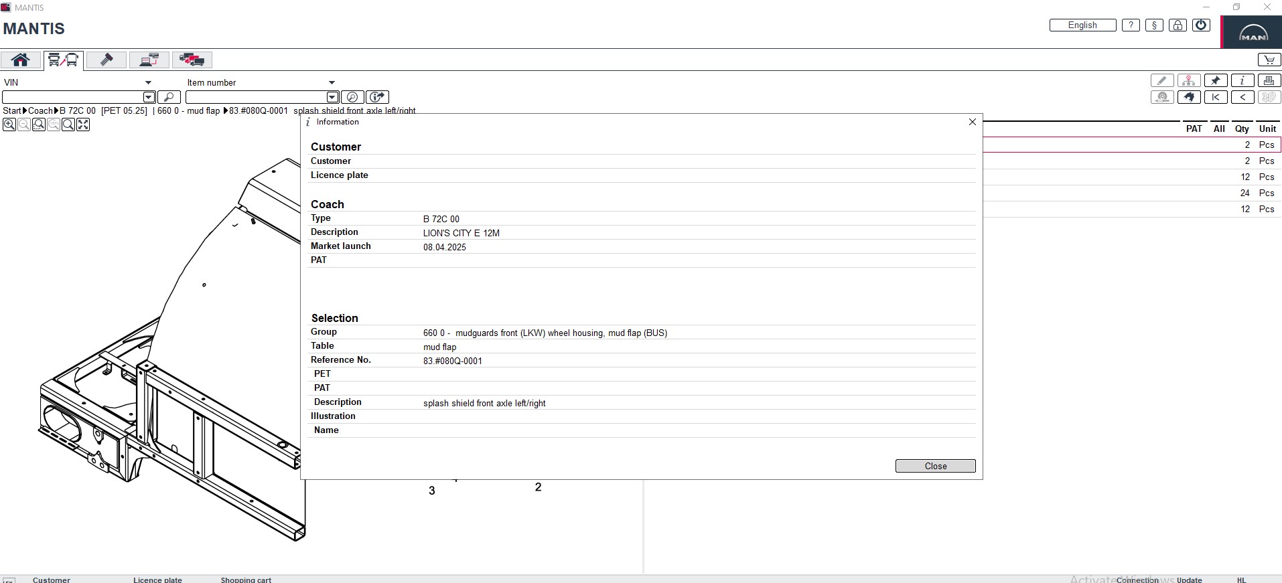This screenshot has height=583, width=1282.
Task: Click the Start breadcrumb link
Action: pos(12,111)
